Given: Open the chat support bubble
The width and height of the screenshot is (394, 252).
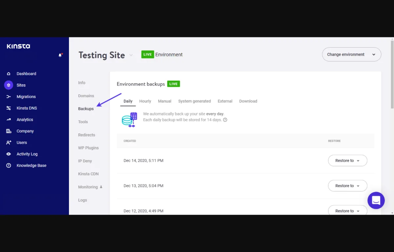Looking at the screenshot, I should (x=376, y=200).
